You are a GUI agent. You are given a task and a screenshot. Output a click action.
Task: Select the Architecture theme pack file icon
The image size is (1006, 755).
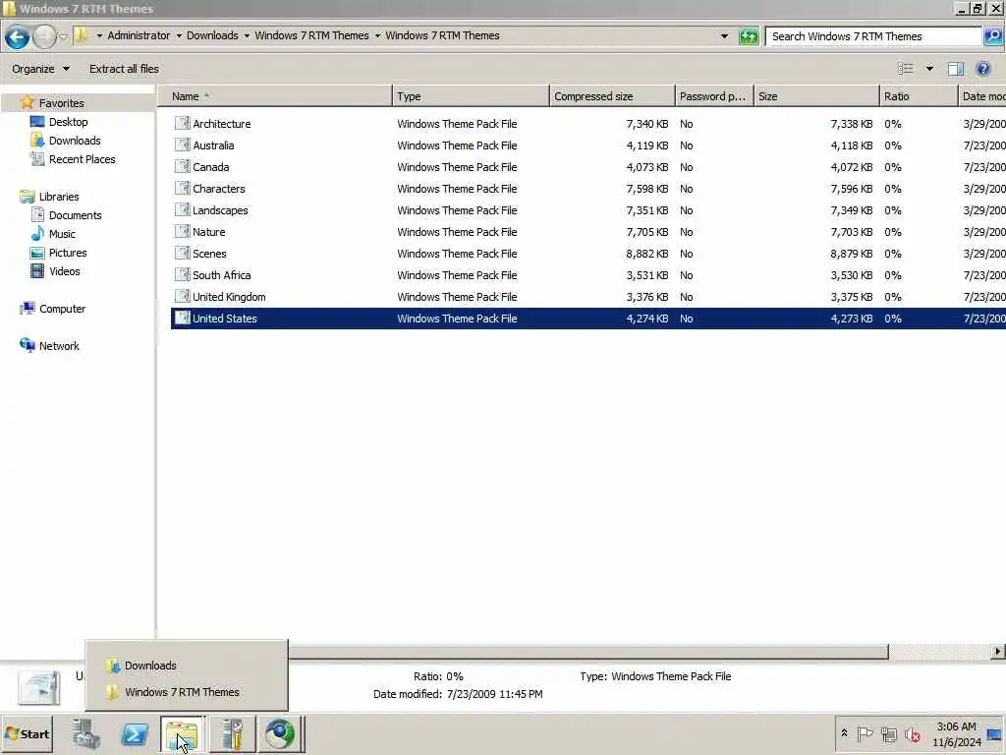click(182, 123)
